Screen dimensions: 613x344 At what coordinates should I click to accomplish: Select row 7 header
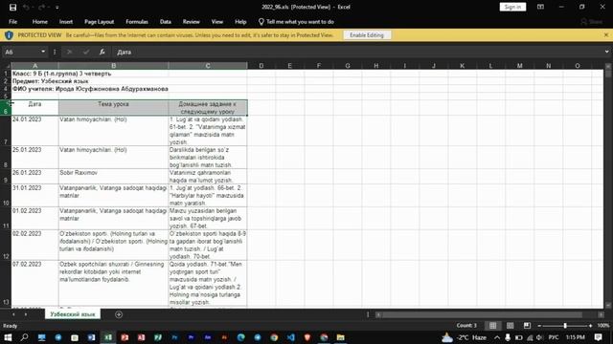point(6,131)
